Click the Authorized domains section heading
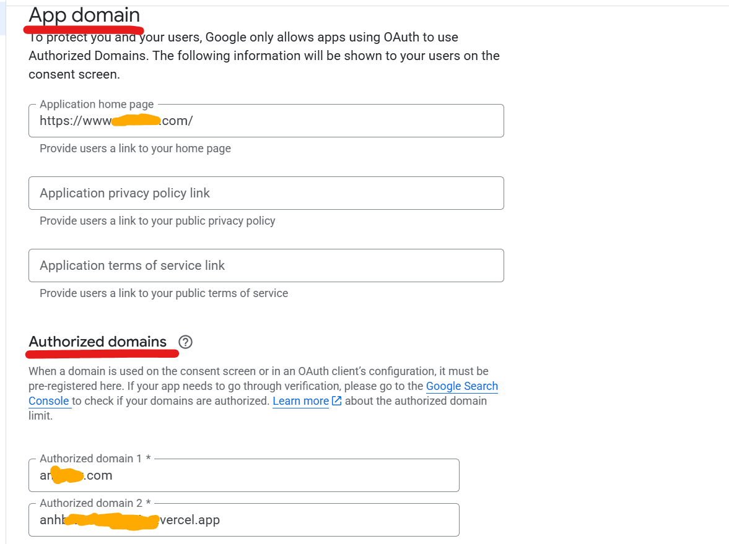The height and width of the screenshot is (544, 729). point(97,341)
